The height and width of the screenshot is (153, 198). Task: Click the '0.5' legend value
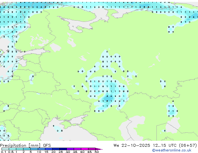click(11, 152)
